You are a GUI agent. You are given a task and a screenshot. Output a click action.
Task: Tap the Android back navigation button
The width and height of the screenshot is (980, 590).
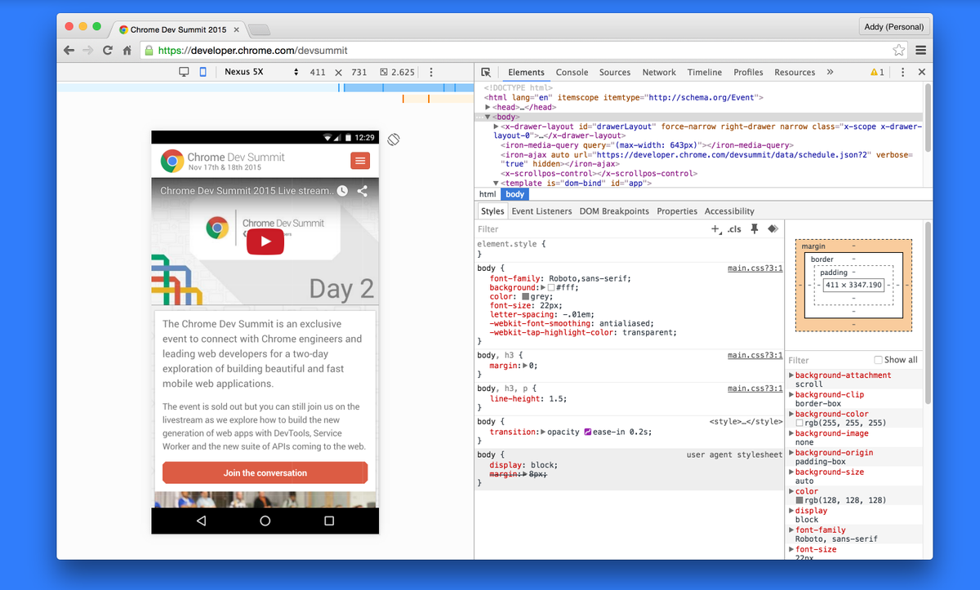point(201,520)
